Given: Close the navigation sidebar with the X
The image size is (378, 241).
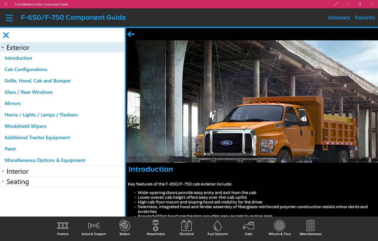Looking at the screenshot, I should coord(6,35).
